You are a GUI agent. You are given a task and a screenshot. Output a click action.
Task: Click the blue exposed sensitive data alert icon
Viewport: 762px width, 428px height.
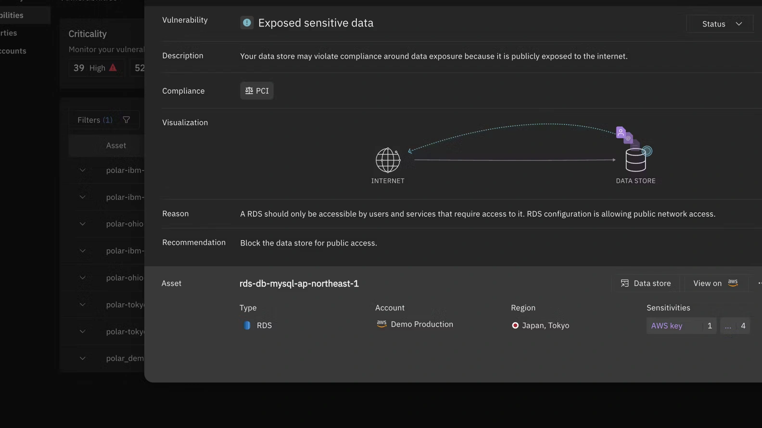[x=247, y=23]
